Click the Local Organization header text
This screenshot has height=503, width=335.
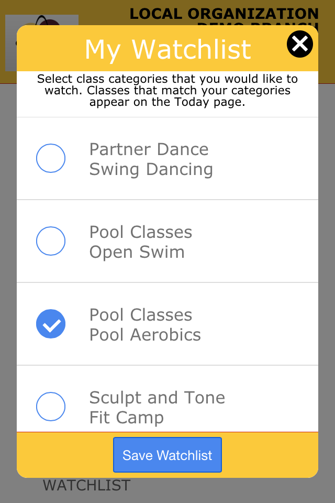(x=224, y=14)
